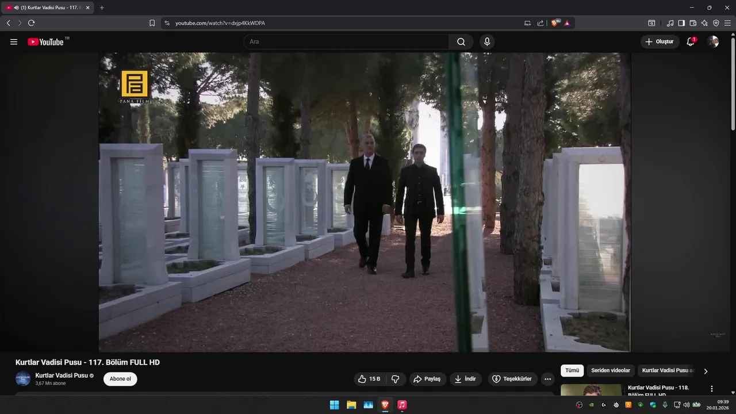The image size is (736, 414).
Task: Open a new browser tab
Action: [x=102, y=7]
